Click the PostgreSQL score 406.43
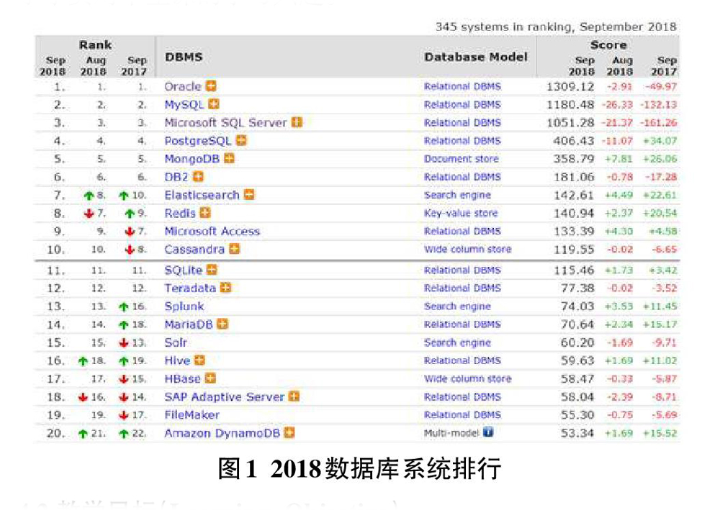Image resolution: width=720 pixels, height=510 pixels. click(x=574, y=141)
